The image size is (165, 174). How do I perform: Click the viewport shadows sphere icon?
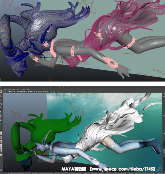[x=45, y=92]
